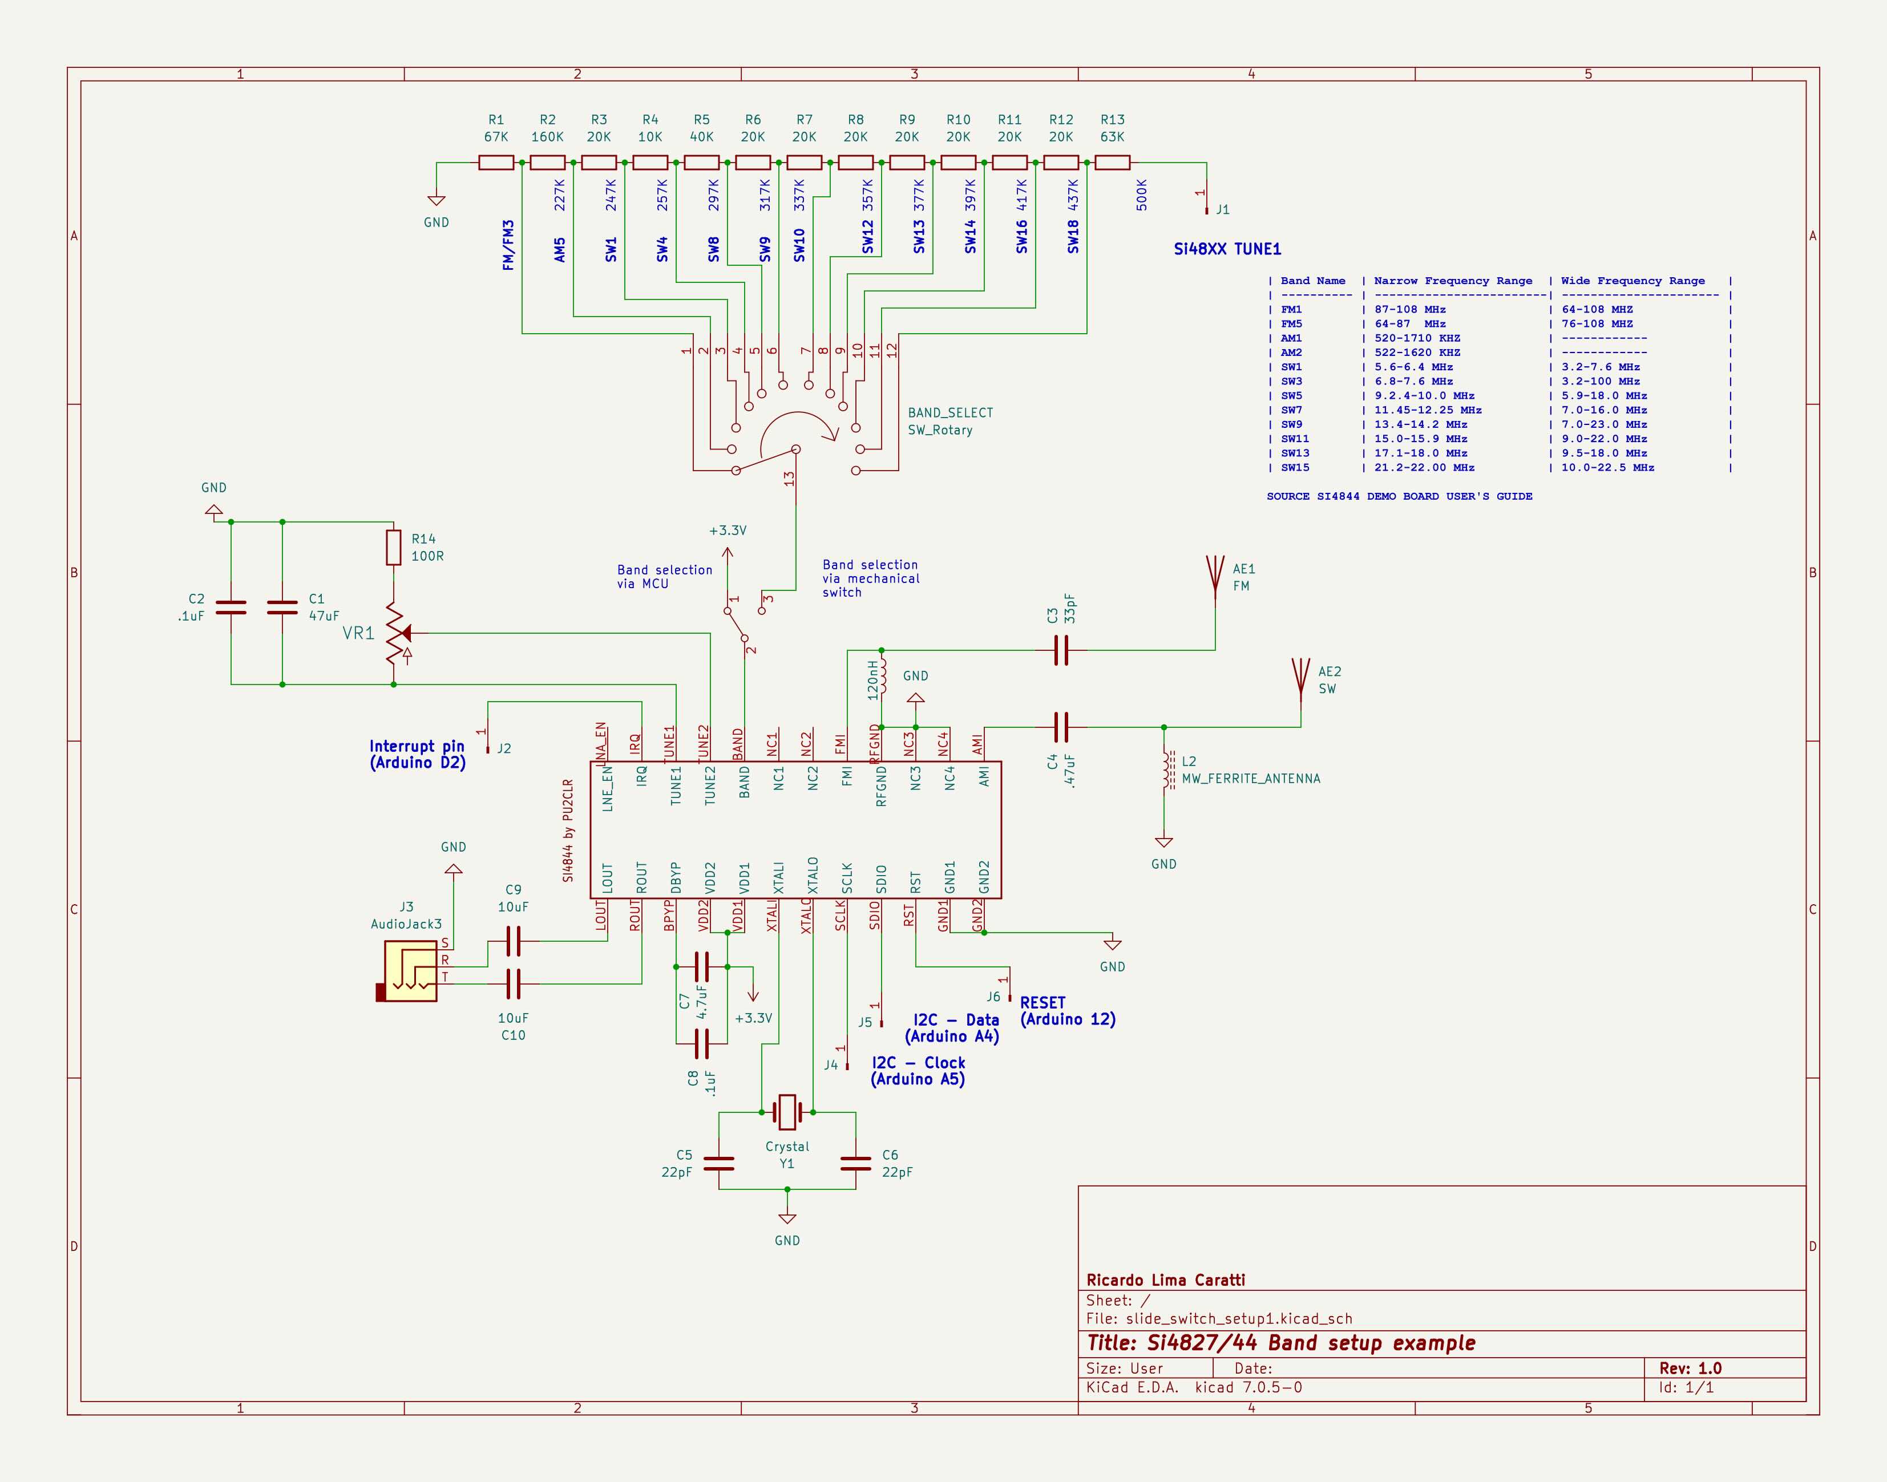Click 'Interrupt pin (Arduino D2)' label

tap(418, 754)
